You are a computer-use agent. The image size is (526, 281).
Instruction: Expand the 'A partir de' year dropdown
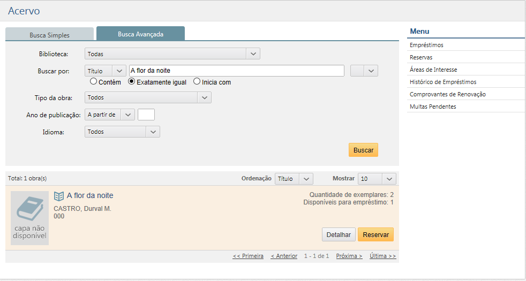point(110,115)
